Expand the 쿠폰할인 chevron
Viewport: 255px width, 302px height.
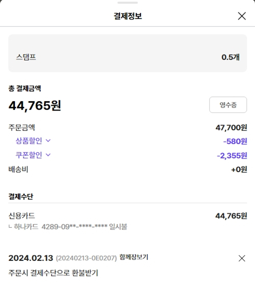coord(48,155)
